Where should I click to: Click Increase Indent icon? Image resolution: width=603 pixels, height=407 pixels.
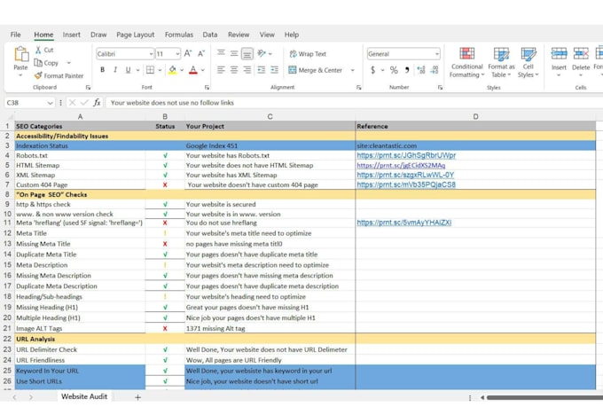click(274, 70)
